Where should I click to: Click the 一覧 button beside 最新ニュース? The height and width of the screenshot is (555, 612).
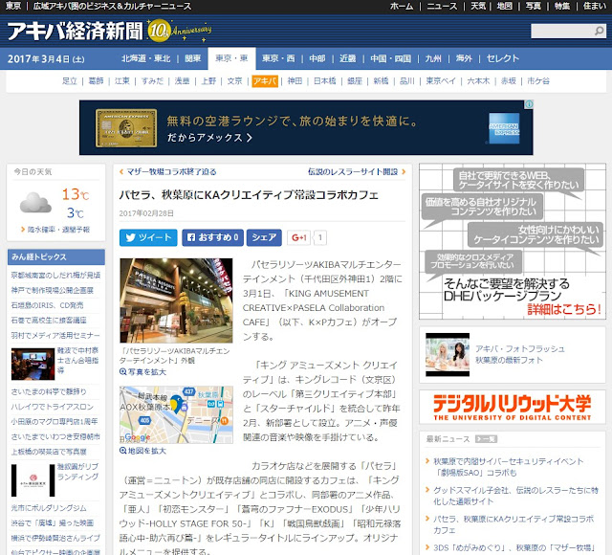(486, 439)
